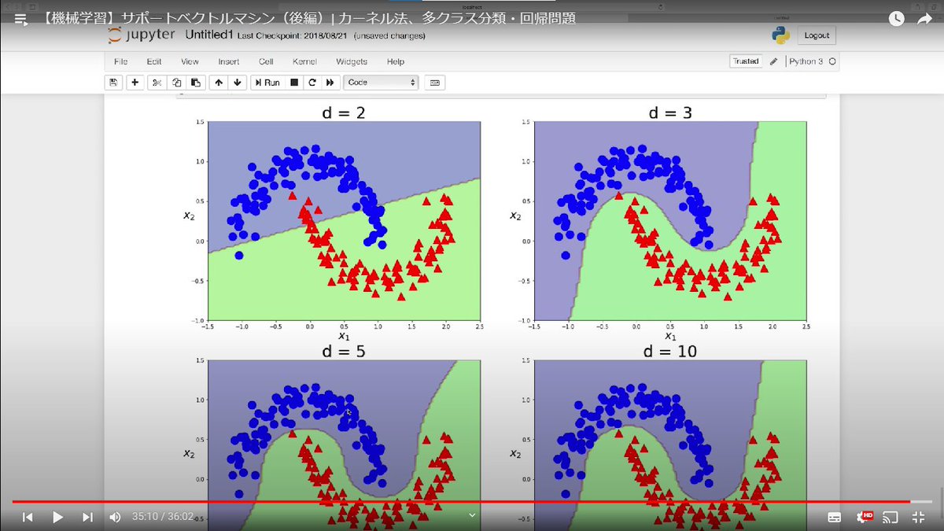
Task: Mute video with speaker icon
Action: [116, 517]
